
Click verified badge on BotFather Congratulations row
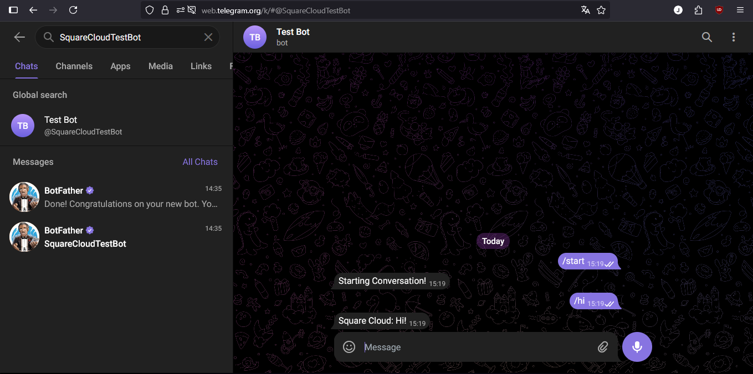tap(90, 190)
